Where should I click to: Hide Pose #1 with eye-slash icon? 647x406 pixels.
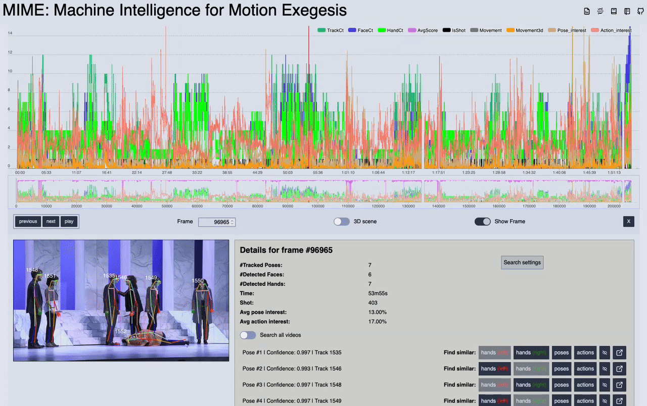coord(604,352)
